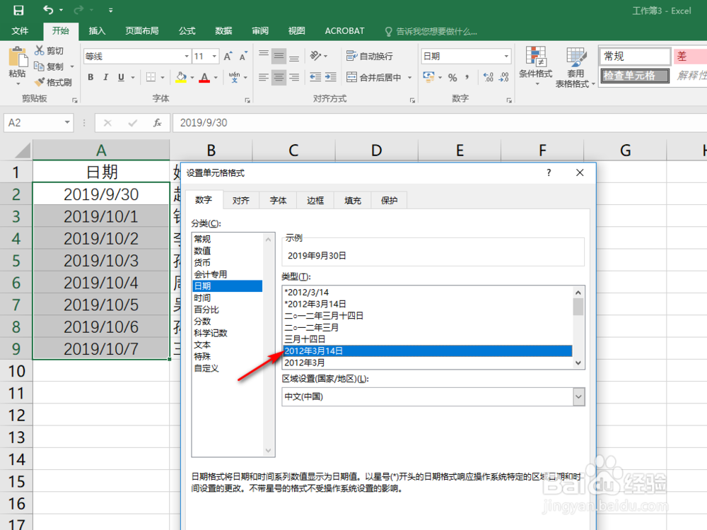Click the Cut (剪切) scissors icon
The width and height of the screenshot is (707, 530).
pyautogui.click(x=40, y=50)
